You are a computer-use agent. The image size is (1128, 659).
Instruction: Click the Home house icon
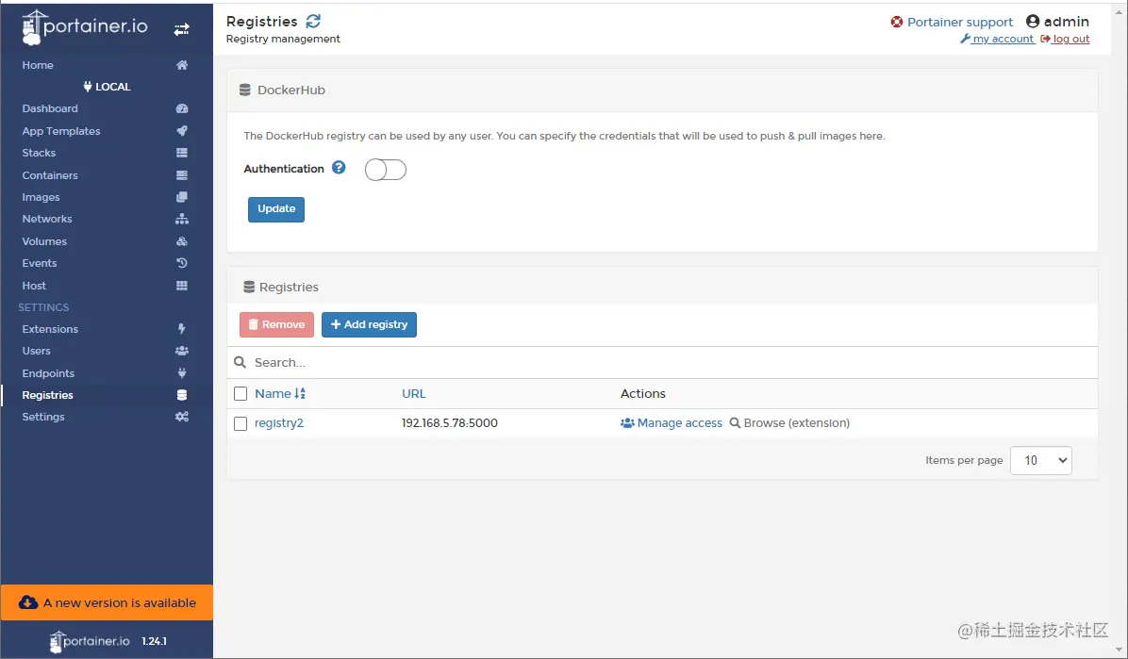[182, 65]
